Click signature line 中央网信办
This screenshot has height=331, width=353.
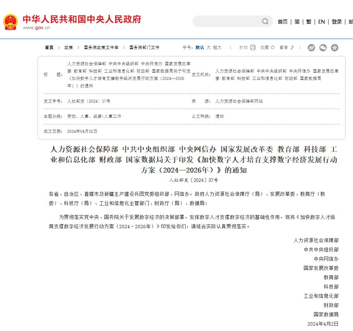(x=326, y=259)
